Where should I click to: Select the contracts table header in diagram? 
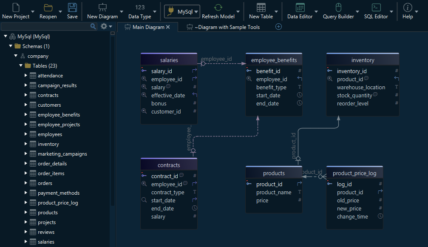169,165
